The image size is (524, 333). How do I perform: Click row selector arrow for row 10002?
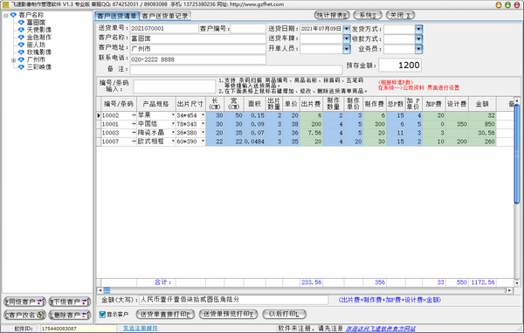point(99,115)
